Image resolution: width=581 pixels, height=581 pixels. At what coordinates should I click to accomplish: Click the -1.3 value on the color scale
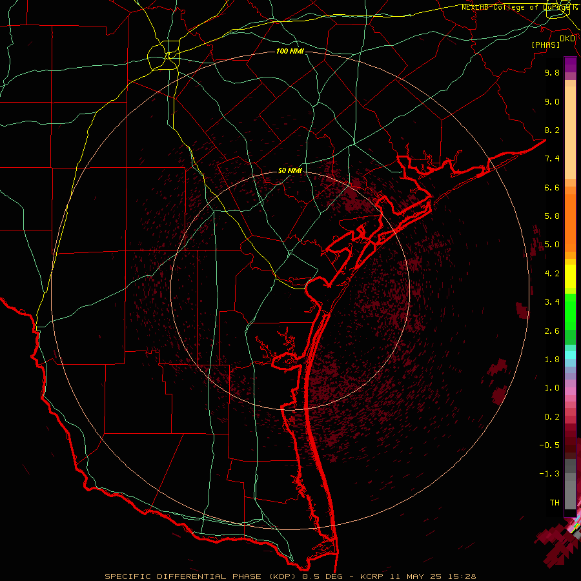pos(549,474)
